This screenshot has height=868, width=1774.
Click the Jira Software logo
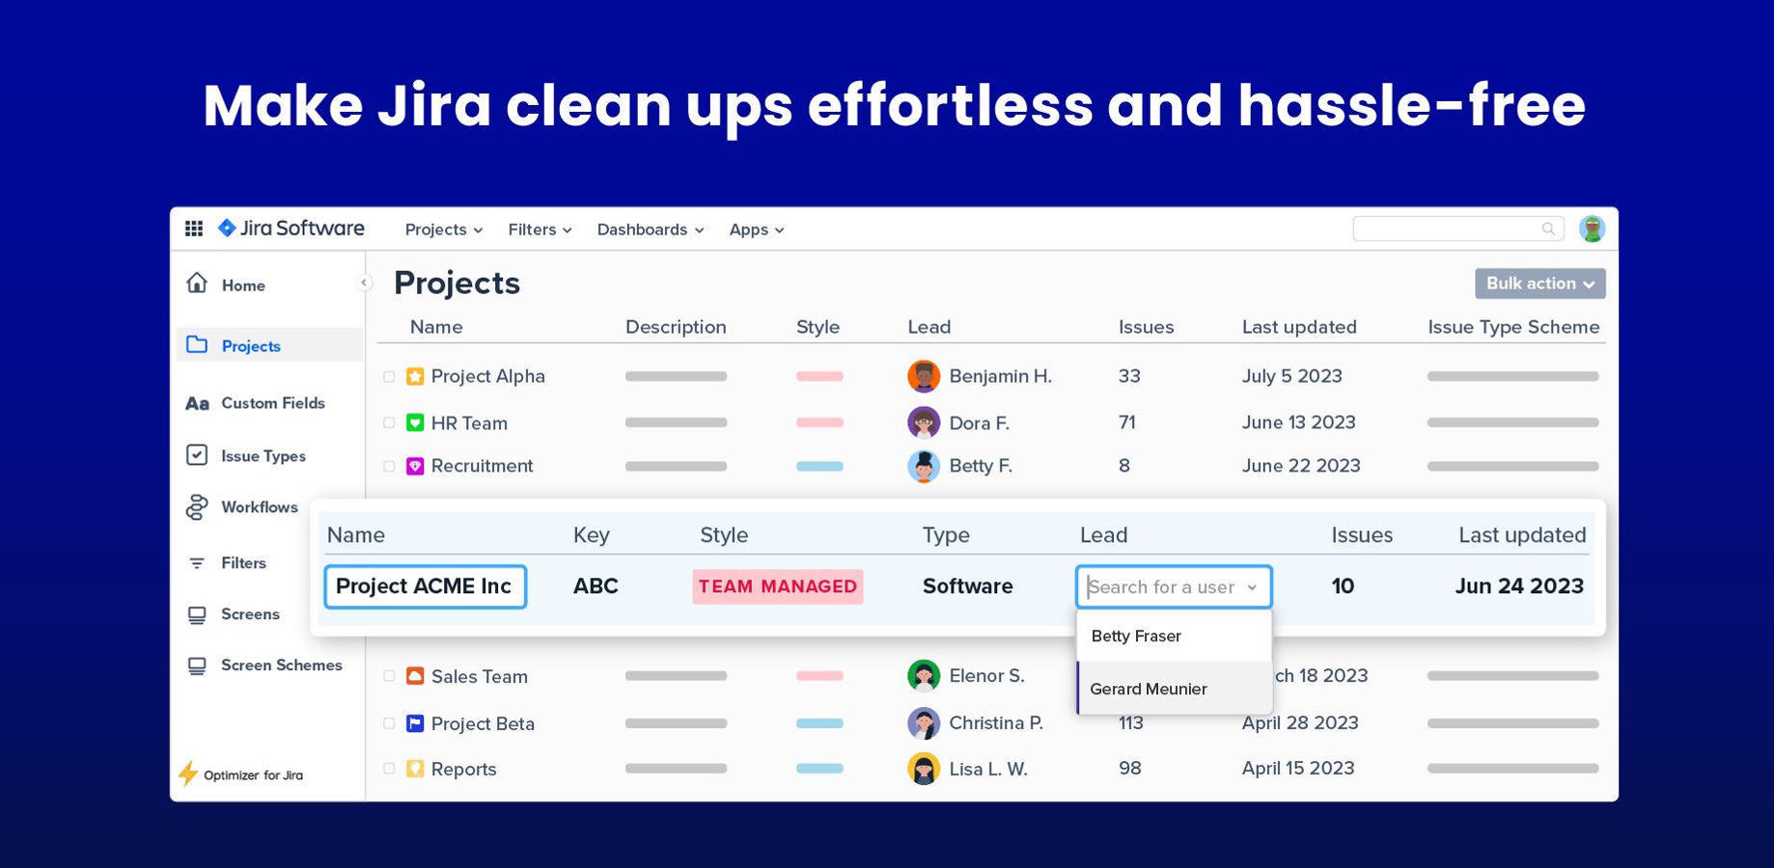291,229
